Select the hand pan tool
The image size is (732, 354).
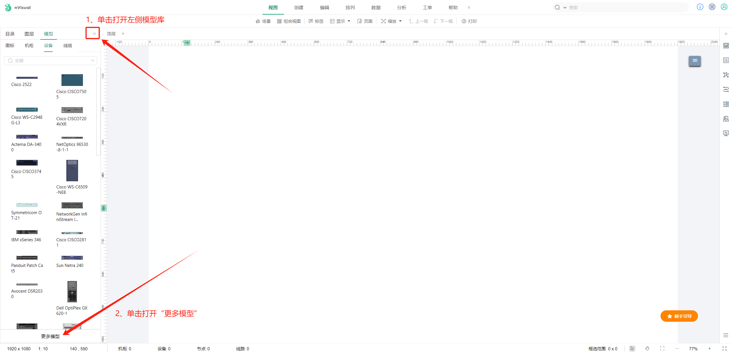coord(647,349)
